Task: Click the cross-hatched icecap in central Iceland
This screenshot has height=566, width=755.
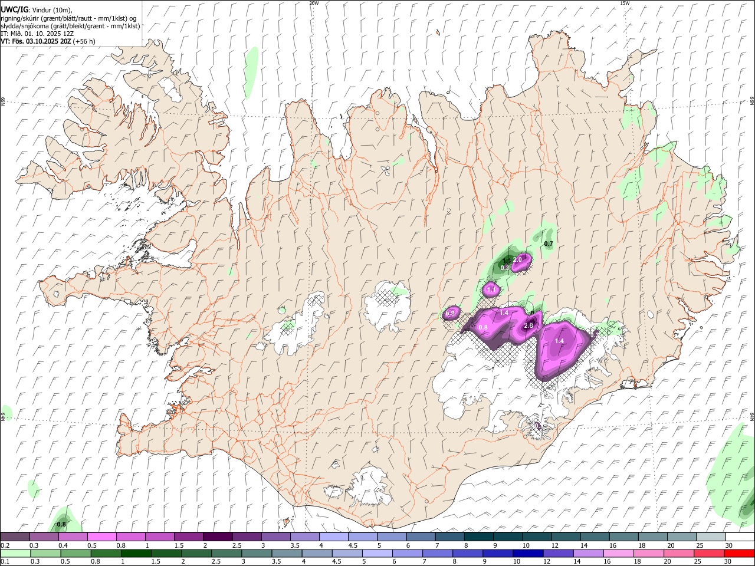Action: pos(388,305)
